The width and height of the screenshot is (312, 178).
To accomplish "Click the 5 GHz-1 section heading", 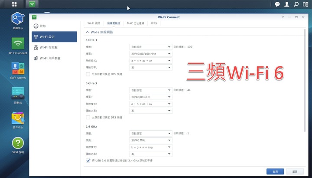I will pyautogui.click(x=91, y=40).
